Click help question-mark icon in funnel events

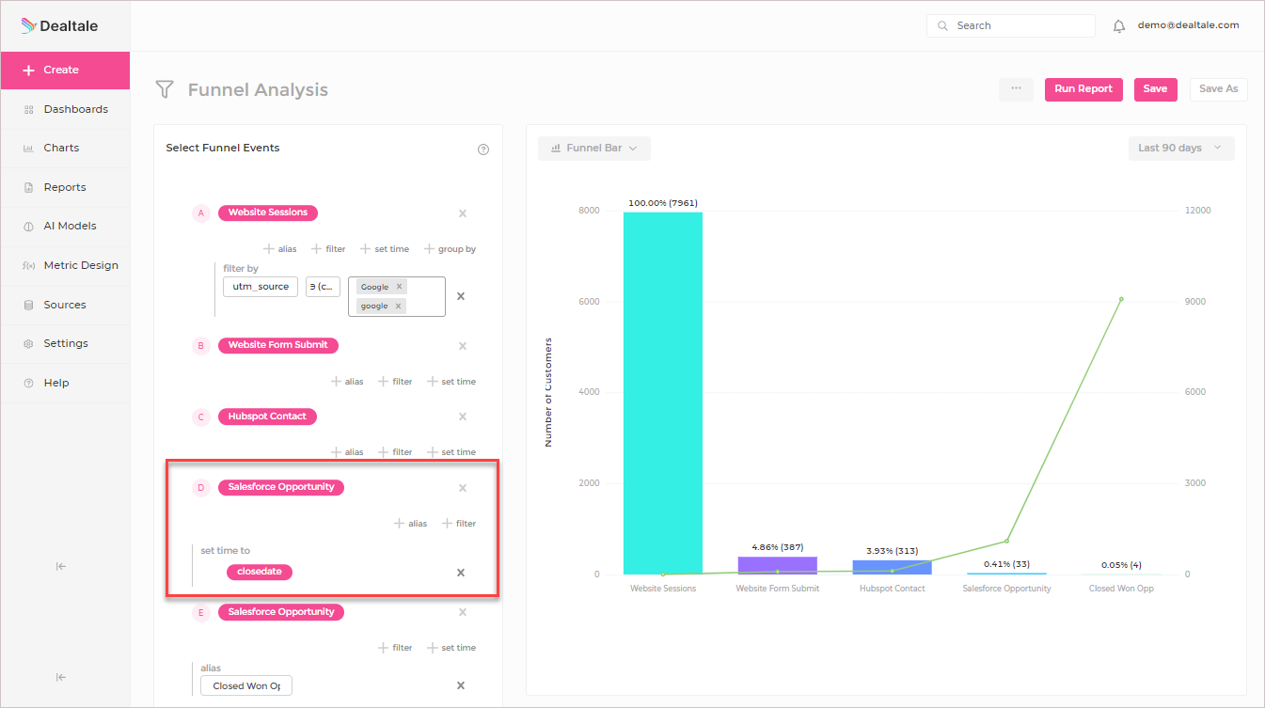[x=483, y=149]
